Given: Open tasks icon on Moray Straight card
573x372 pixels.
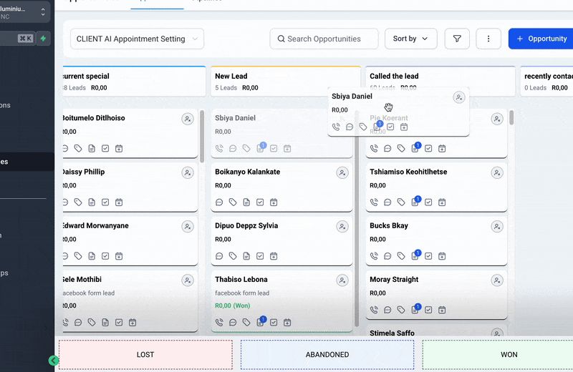Looking at the screenshot, I should pyautogui.click(x=428, y=310).
